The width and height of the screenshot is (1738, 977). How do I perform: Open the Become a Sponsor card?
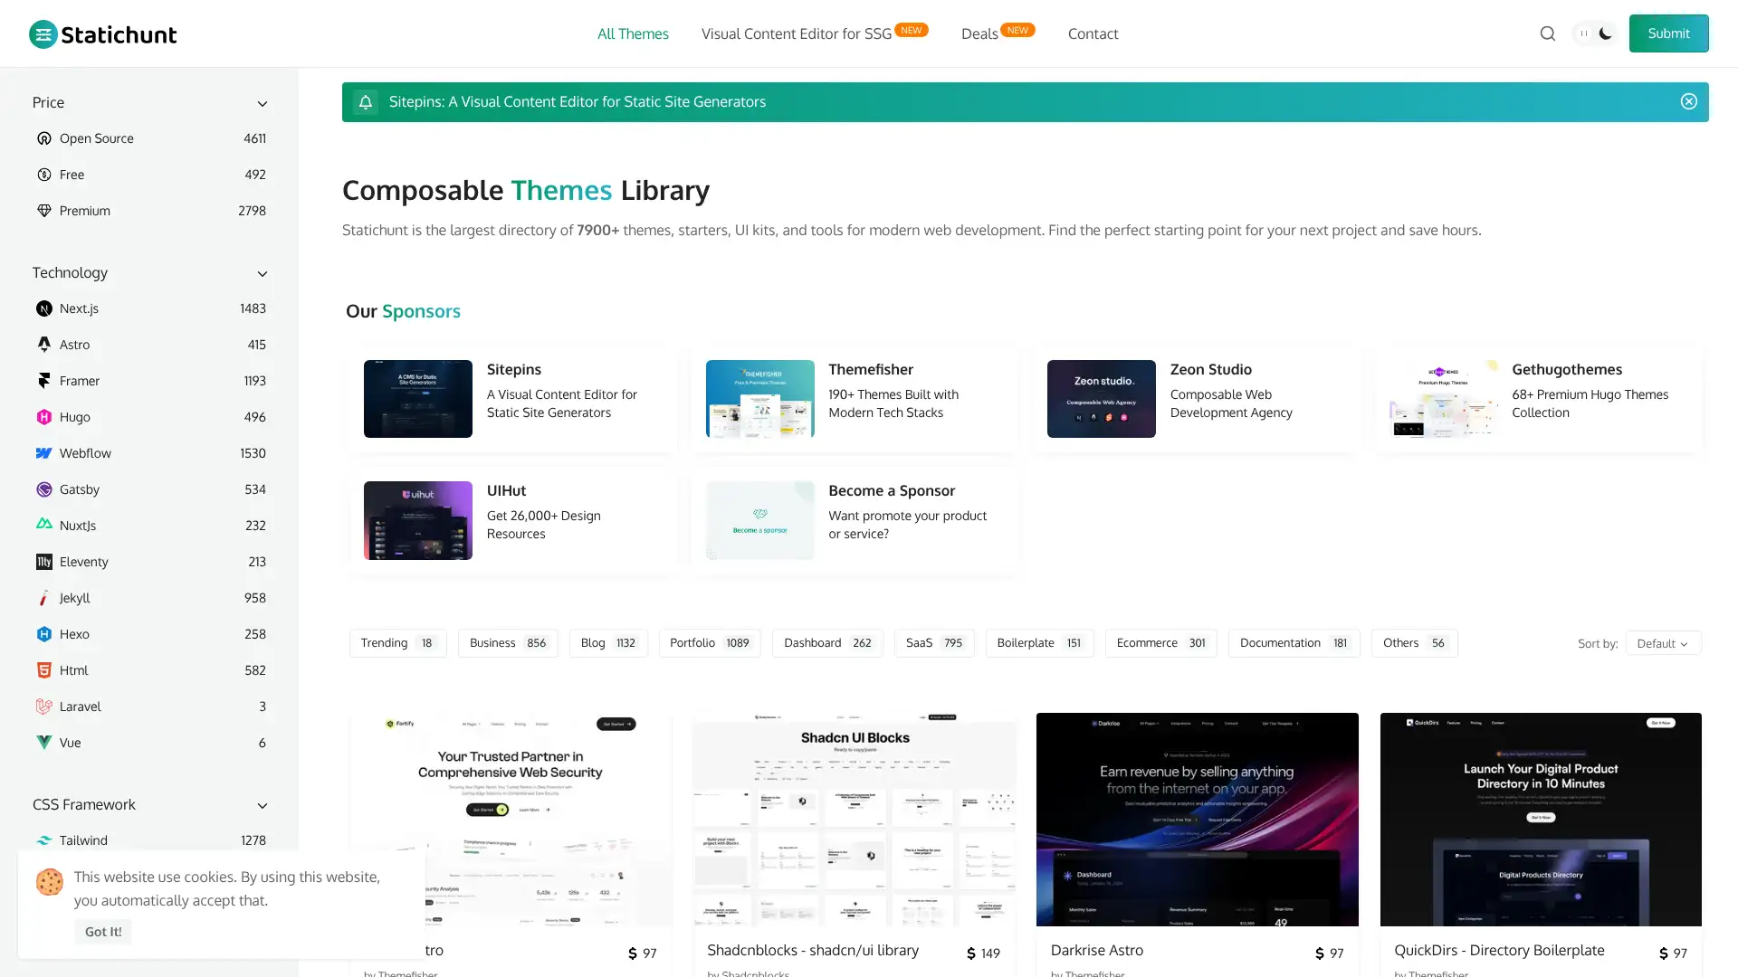click(x=855, y=520)
